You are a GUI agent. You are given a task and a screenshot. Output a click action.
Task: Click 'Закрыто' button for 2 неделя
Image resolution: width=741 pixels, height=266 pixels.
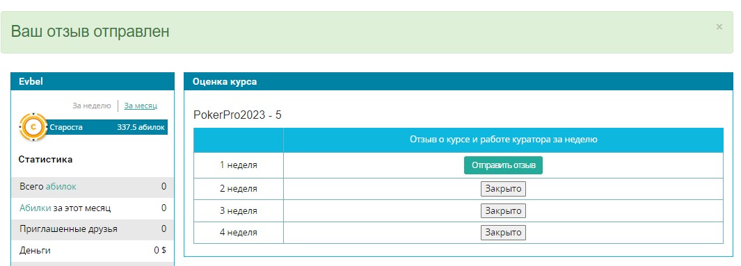pyautogui.click(x=503, y=189)
